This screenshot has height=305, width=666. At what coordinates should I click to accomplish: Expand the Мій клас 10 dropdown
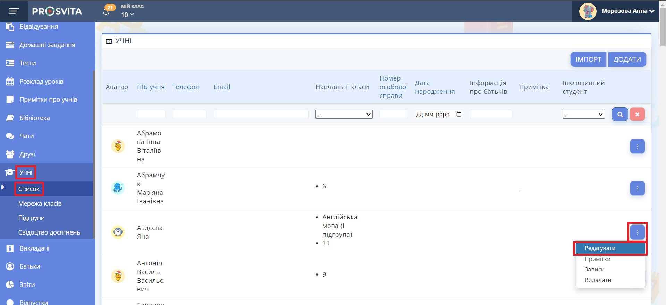pyautogui.click(x=127, y=15)
